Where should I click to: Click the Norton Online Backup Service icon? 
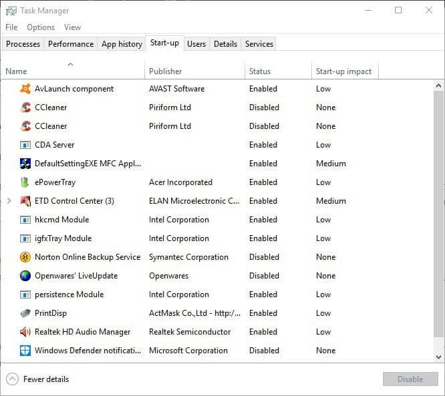click(x=25, y=257)
